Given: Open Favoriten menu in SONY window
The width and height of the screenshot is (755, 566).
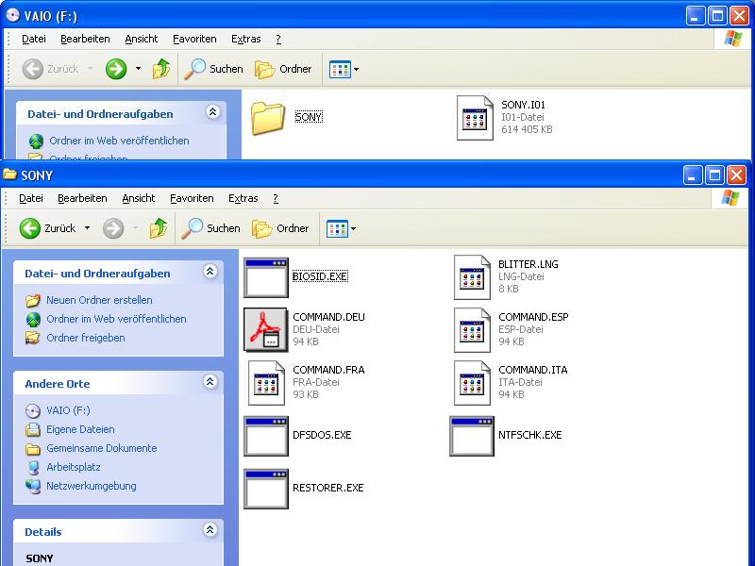Looking at the screenshot, I should [192, 198].
